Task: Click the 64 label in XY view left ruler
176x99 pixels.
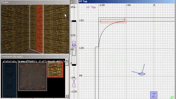Action: 81,75
